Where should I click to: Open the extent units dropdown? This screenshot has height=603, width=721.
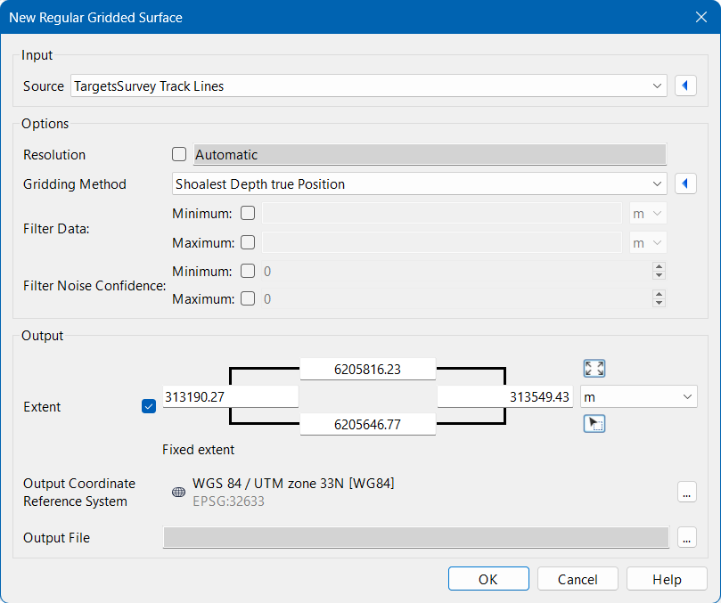(x=639, y=396)
